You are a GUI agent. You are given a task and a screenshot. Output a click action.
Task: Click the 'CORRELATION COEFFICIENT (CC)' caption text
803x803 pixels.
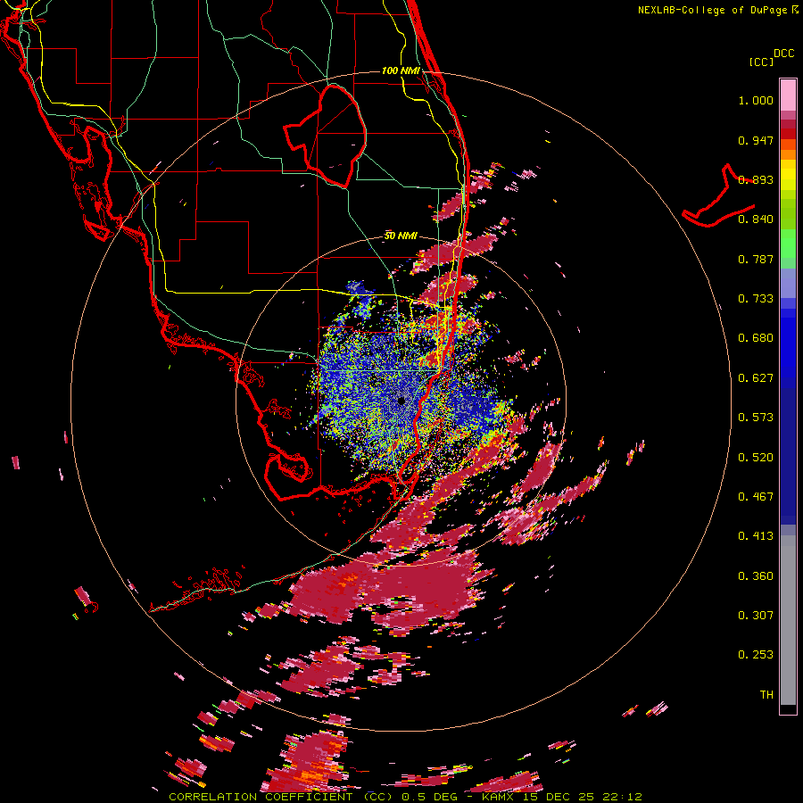click(281, 797)
